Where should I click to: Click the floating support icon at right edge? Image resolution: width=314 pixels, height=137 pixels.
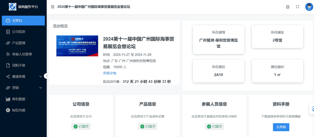pos(313,109)
